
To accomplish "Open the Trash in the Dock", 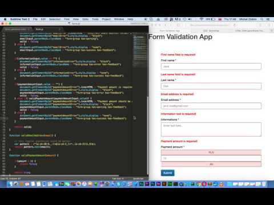I will [264, 184].
